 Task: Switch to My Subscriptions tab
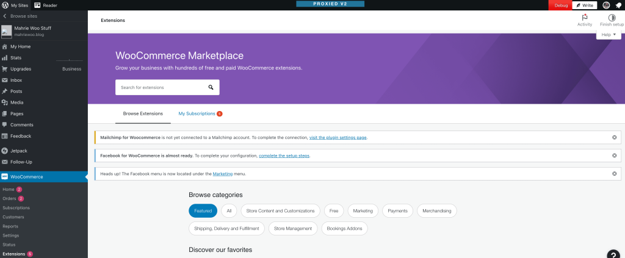[200, 113]
